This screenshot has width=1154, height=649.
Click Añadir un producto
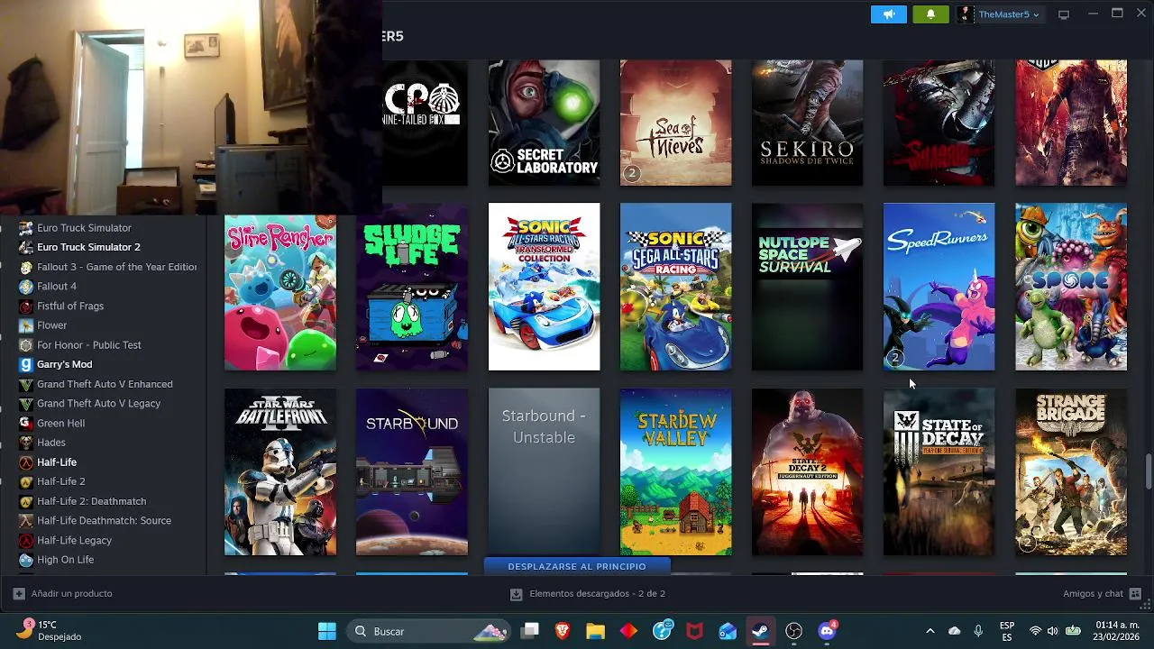[62, 593]
